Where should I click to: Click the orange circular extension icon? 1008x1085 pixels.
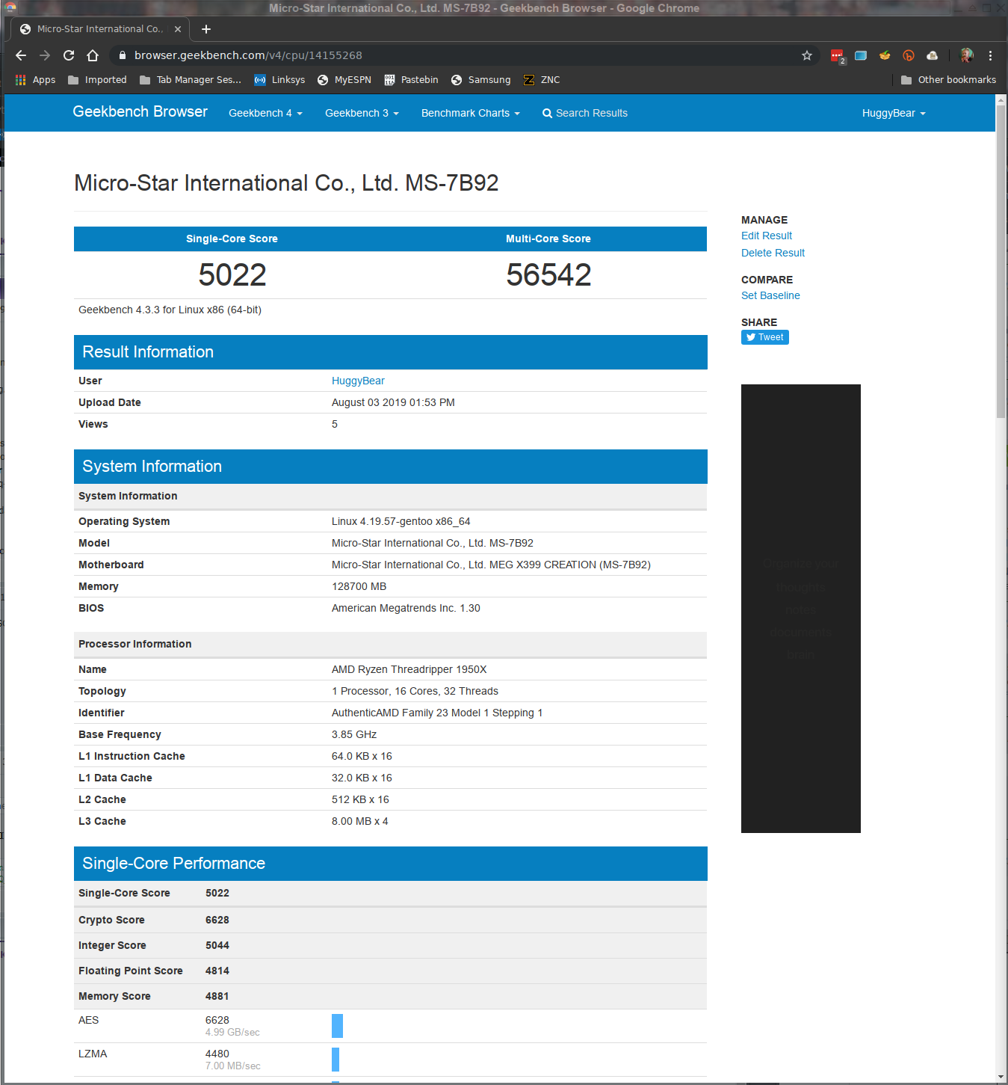[909, 55]
